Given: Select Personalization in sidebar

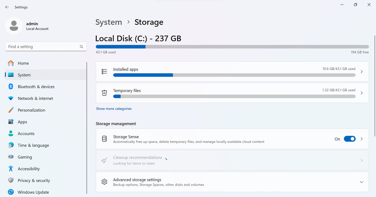Looking at the screenshot, I should click(x=46, y=110).
